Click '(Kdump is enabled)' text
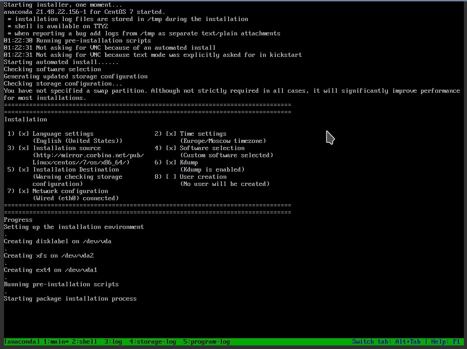This screenshot has width=467, height=349. point(212,169)
